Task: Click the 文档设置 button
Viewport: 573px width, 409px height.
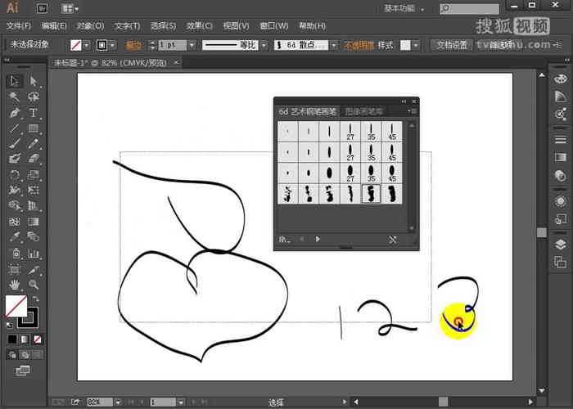Action: pyautogui.click(x=452, y=45)
